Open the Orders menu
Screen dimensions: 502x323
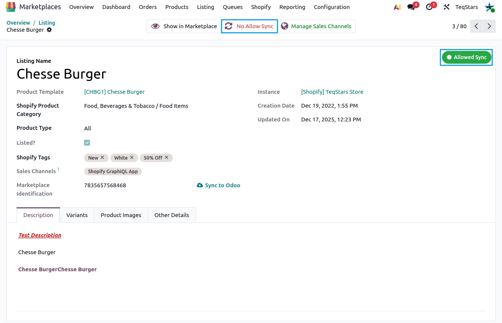pos(148,7)
